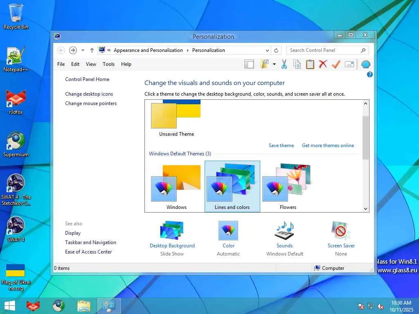Click the muted volume tray icon
Viewport: 419px width, 314px height.
click(381, 306)
